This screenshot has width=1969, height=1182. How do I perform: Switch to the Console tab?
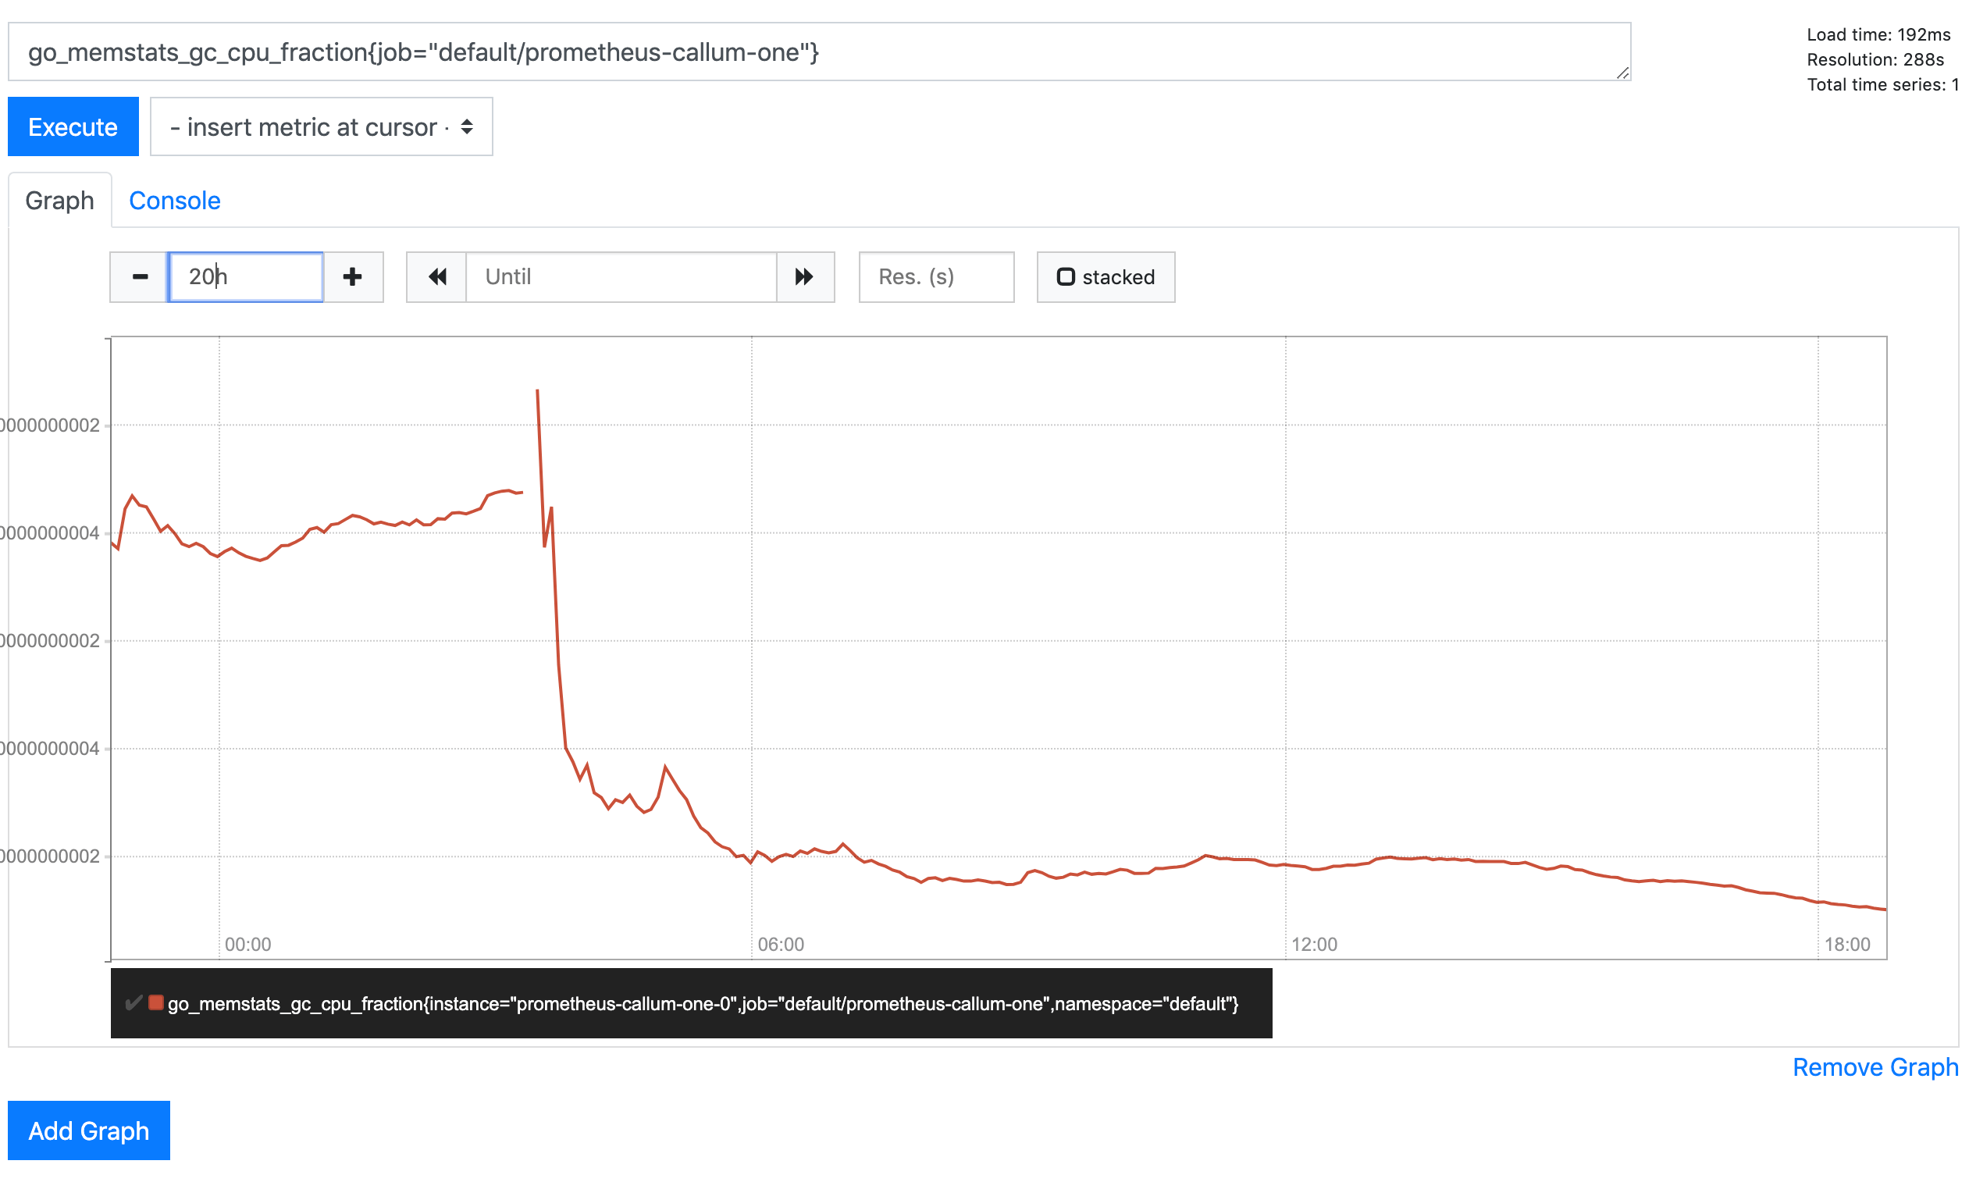(174, 201)
